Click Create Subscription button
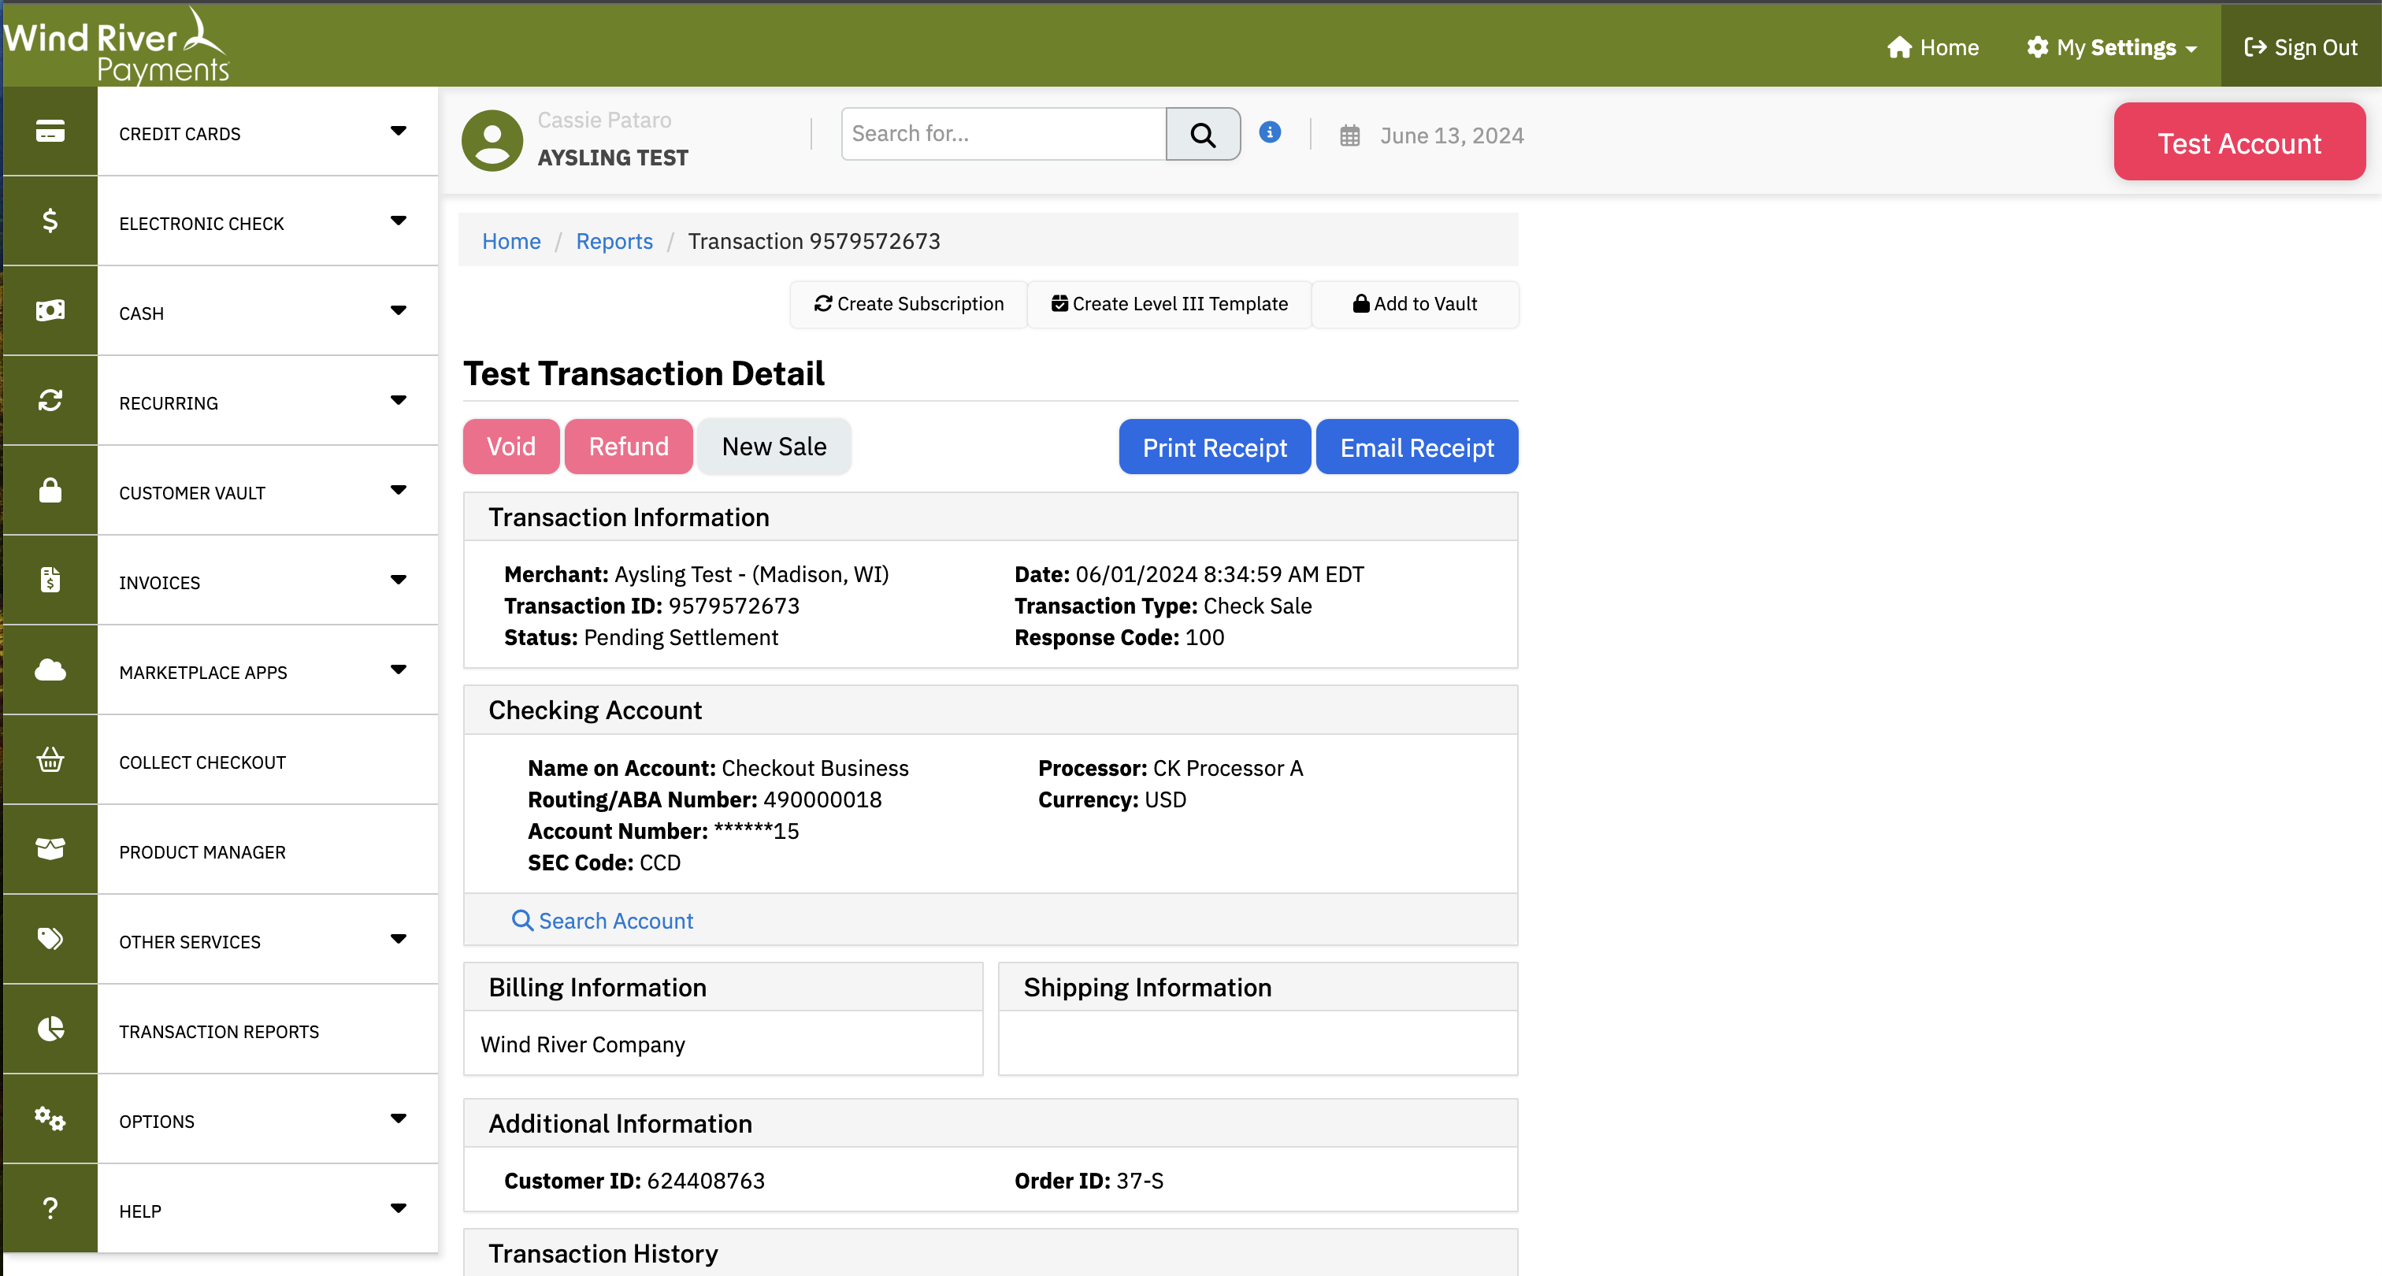 [x=908, y=304]
